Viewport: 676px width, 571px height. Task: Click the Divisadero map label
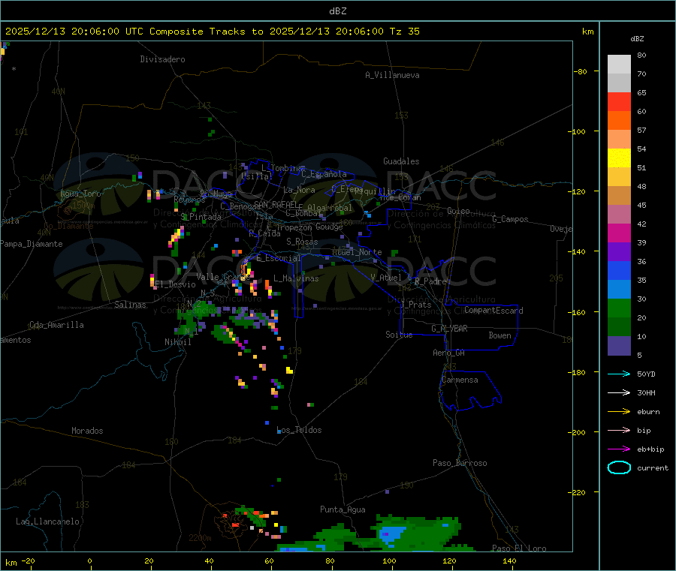tap(162, 59)
